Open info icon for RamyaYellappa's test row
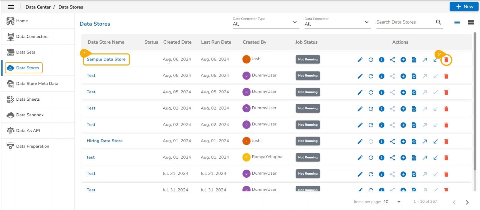 382,158
